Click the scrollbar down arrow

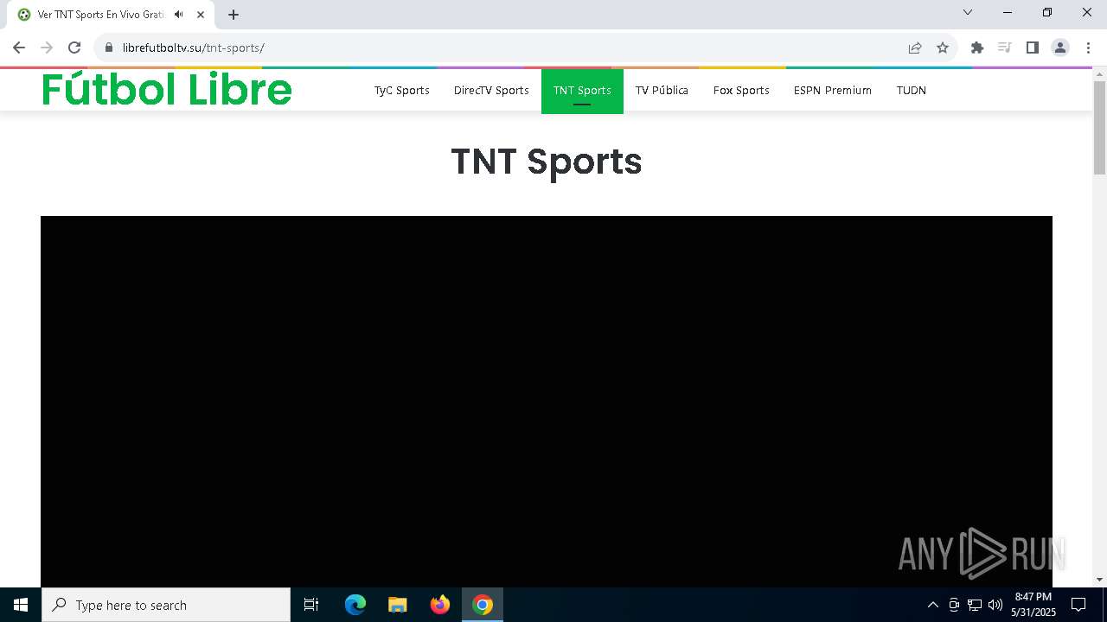1099,580
